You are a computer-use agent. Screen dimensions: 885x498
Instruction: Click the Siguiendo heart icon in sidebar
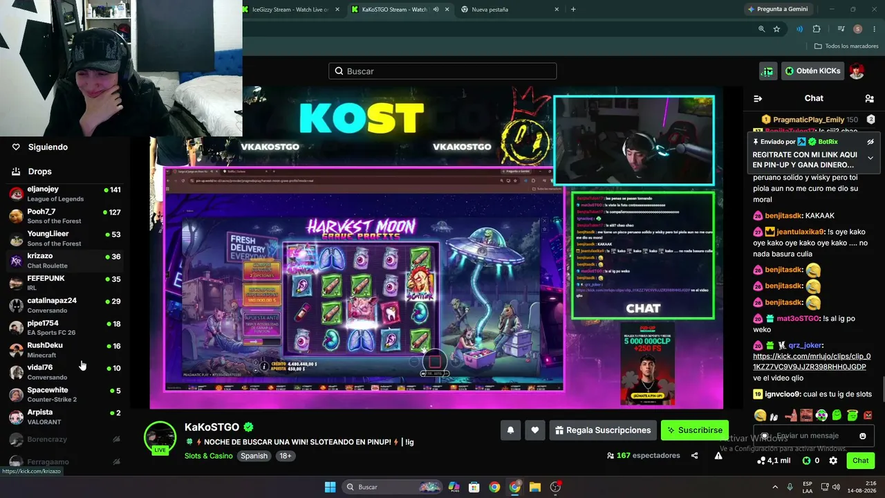[15, 147]
